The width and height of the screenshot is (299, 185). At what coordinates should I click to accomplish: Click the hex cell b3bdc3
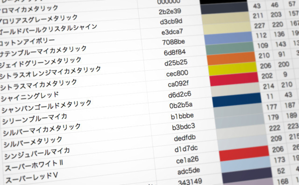184,127
